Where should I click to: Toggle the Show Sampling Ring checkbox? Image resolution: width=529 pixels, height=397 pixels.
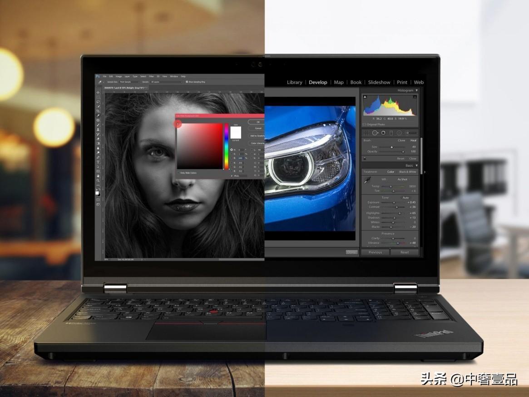[187, 82]
